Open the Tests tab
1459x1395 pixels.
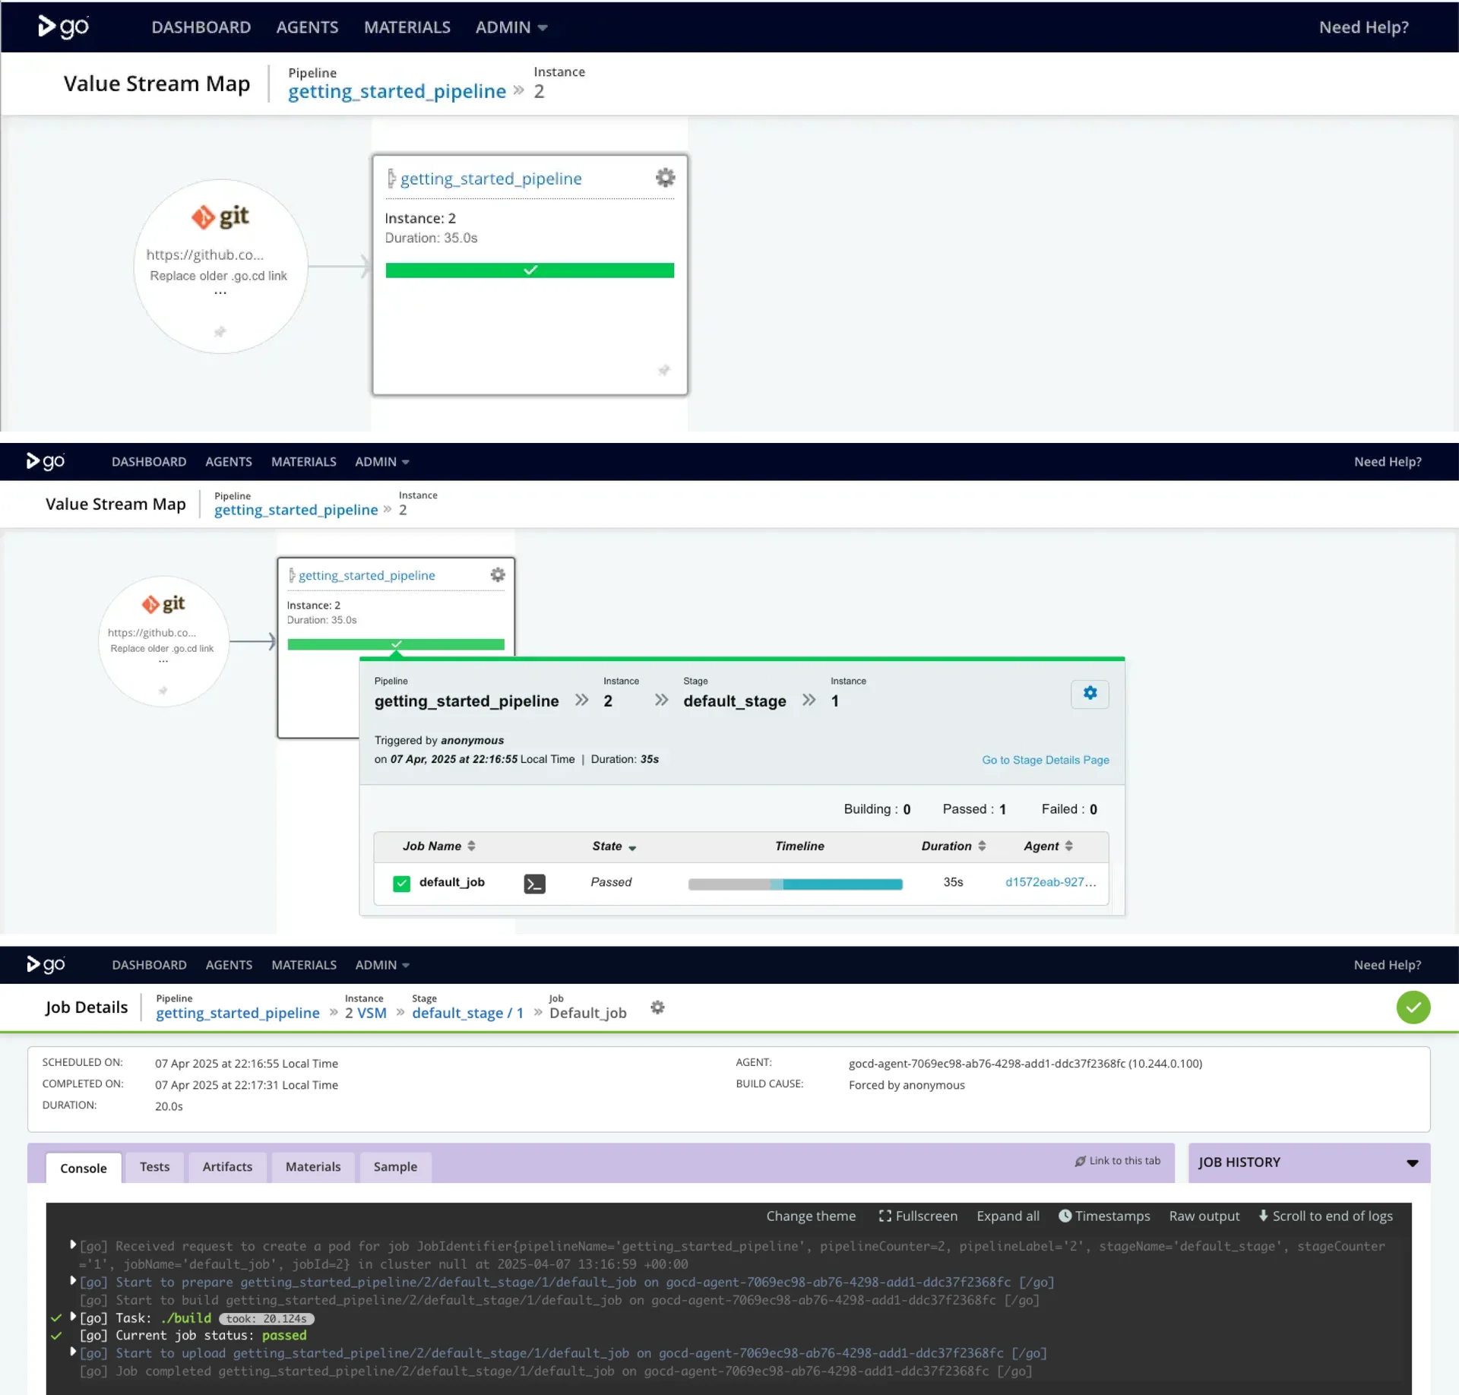point(154,1166)
